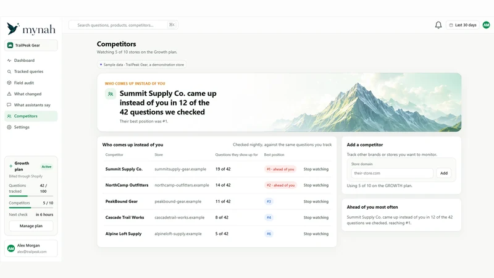Click the #3 position badge
The height and width of the screenshot is (278, 494).
click(269, 201)
